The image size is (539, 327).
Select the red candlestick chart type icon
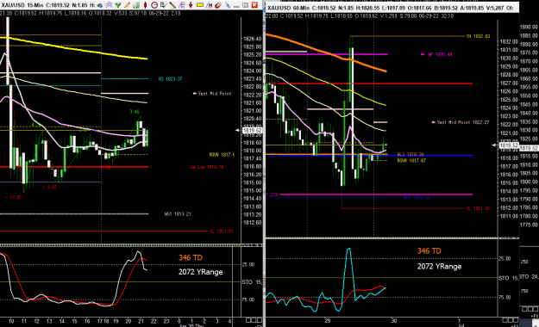pyautogui.click(x=146, y=5)
